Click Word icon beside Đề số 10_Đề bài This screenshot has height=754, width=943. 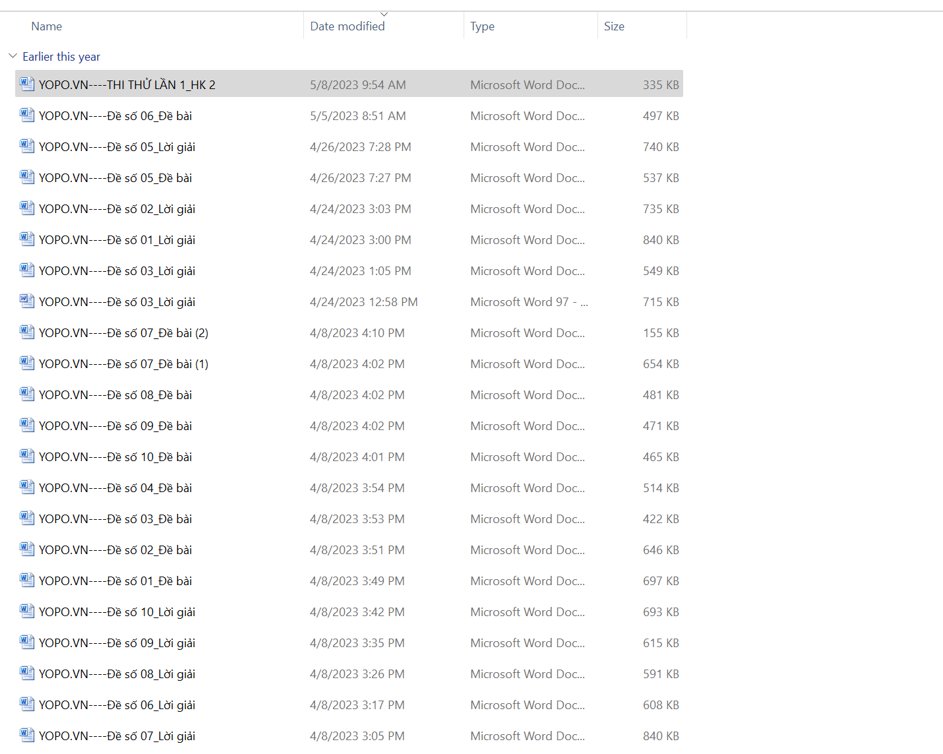(x=27, y=456)
